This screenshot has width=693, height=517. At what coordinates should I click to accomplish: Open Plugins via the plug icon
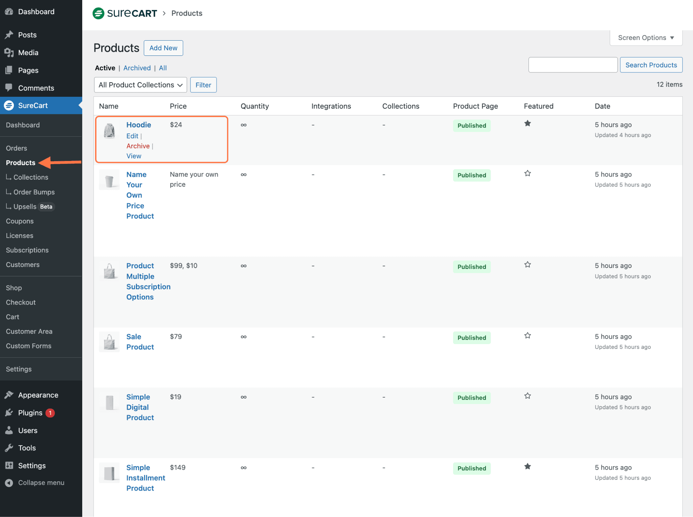pos(9,412)
